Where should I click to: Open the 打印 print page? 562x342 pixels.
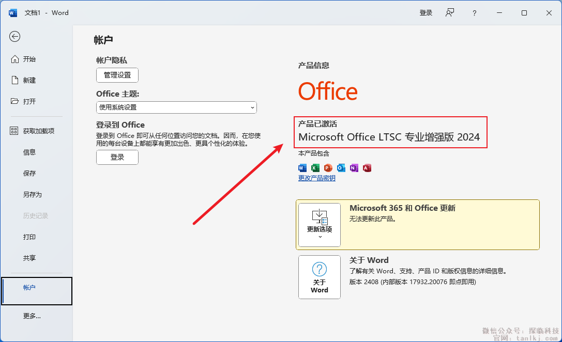click(29, 237)
